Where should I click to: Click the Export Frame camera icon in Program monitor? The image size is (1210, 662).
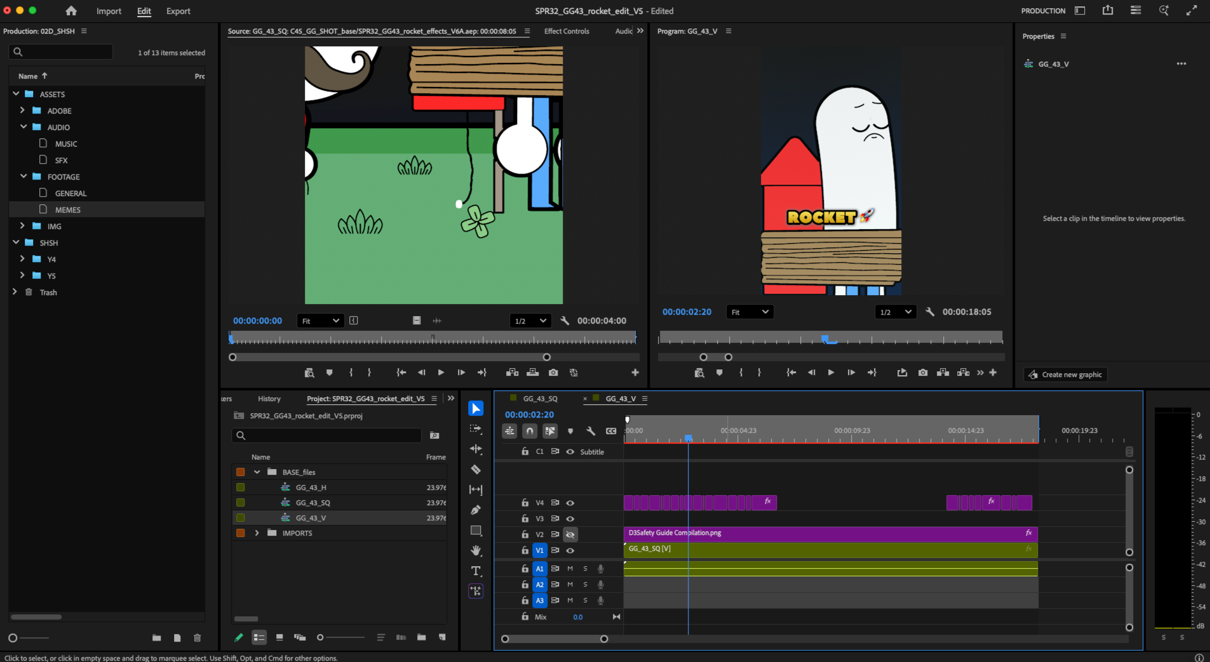pyautogui.click(x=922, y=373)
